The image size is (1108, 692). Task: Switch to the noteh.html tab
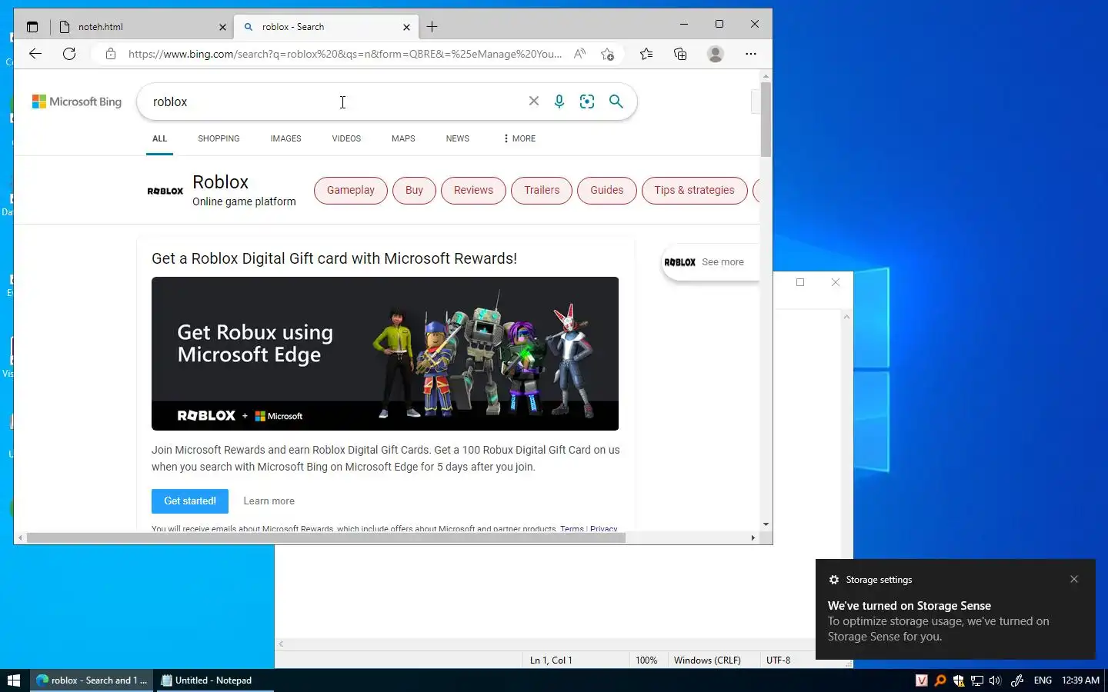(141, 27)
